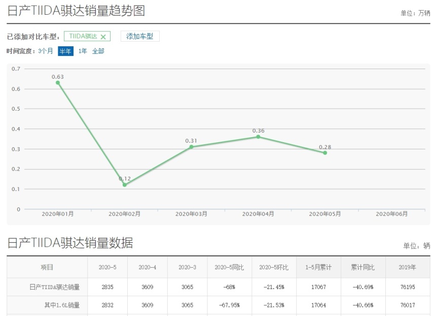Click the 2020年03月 axis label
The image size is (432, 316).
pos(191,214)
